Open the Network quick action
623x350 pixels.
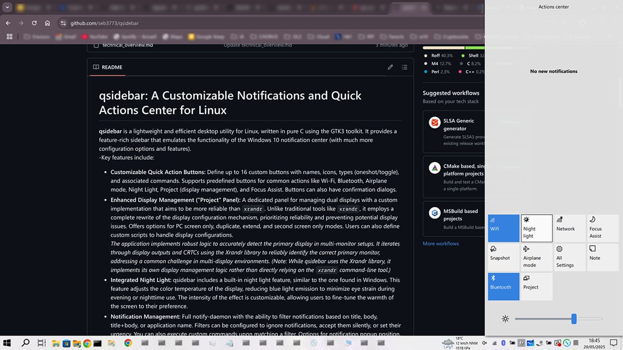[570, 228]
